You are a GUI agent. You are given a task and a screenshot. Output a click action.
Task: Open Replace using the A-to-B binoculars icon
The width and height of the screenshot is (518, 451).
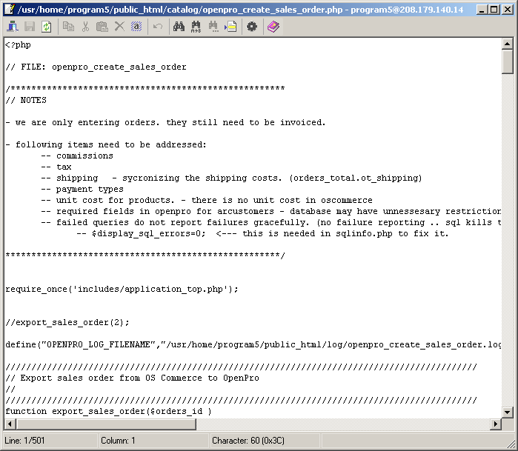coord(196,27)
